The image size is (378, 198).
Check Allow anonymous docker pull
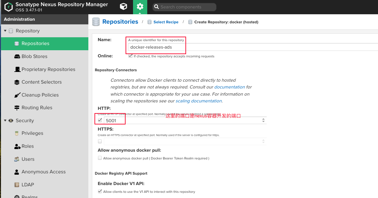point(100,158)
